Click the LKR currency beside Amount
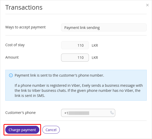 coord(95,58)
